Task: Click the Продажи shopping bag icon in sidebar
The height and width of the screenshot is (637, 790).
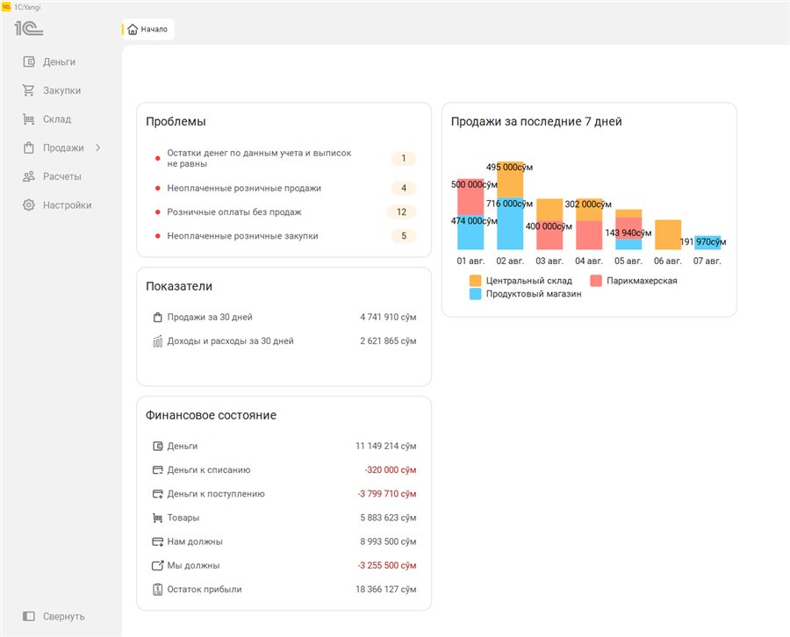Action: [x=29, y=147]
